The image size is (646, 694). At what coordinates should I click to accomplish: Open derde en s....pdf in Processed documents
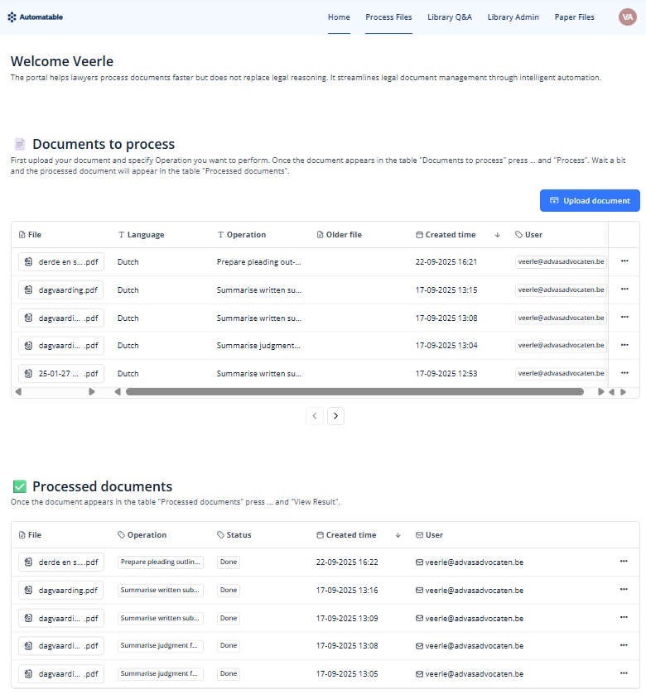[61, 562]
